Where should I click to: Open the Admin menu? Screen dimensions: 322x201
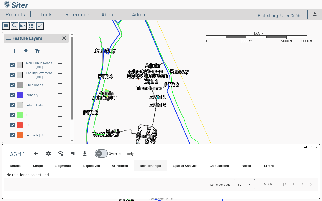click(139, 14)
